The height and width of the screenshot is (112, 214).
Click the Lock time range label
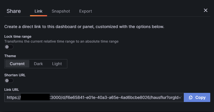[x=18, y=37]
